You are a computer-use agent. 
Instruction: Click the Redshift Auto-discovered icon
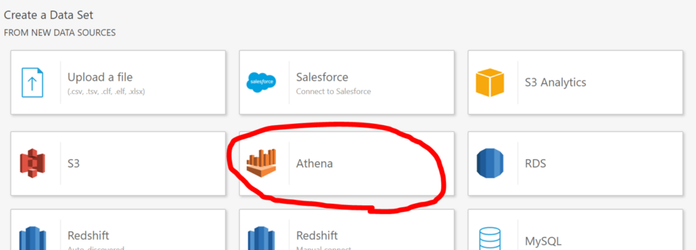coord(32,238)
